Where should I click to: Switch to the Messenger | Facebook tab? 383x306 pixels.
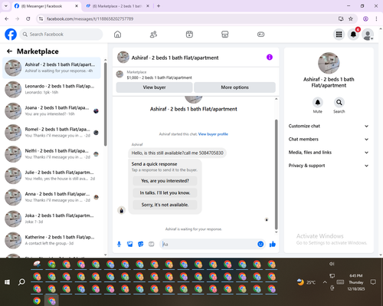46,6
